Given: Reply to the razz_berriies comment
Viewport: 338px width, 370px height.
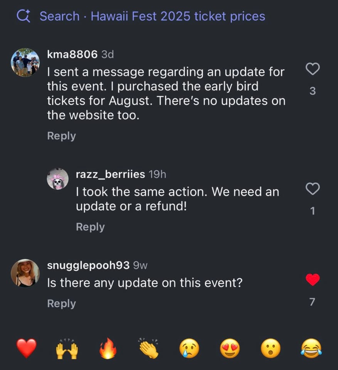Looking at the screenshot, I should (90, 227).
